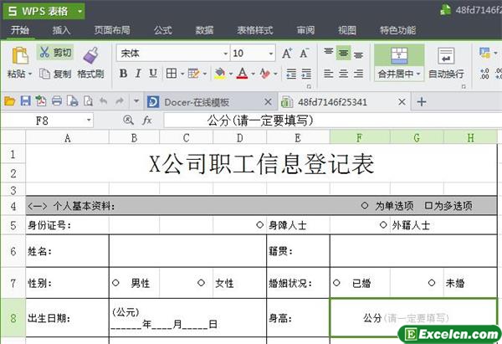
Task: Expand the 合并居中 options arrow
Action: pos(418,74)
